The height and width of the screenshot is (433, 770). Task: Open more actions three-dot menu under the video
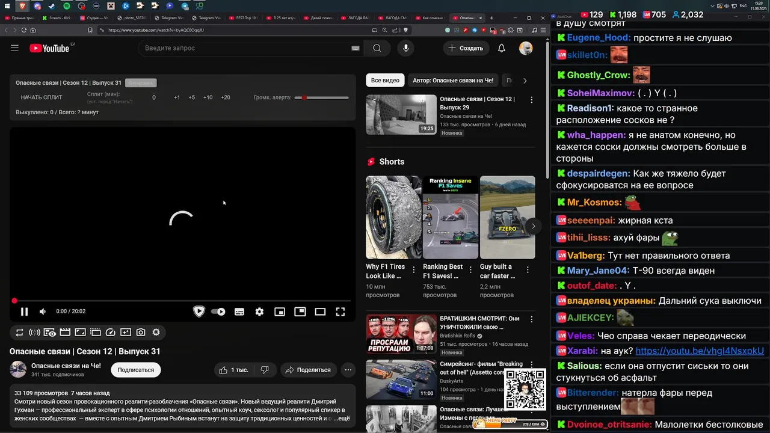[348, 370]
